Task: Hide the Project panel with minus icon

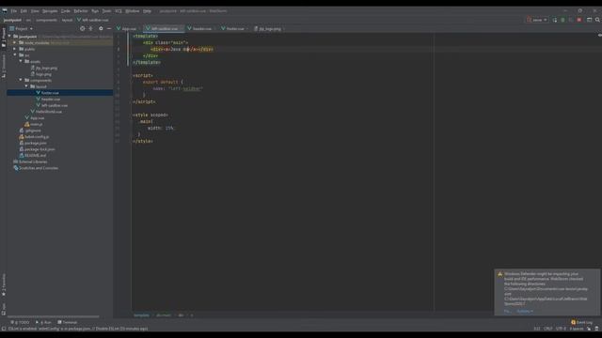Action: pos(109,29)
